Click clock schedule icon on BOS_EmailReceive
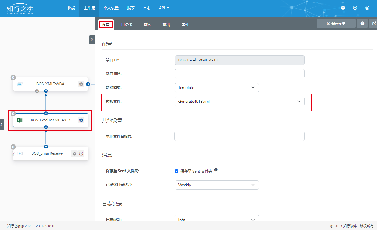 pyautogui.click(x=81, y=153)
